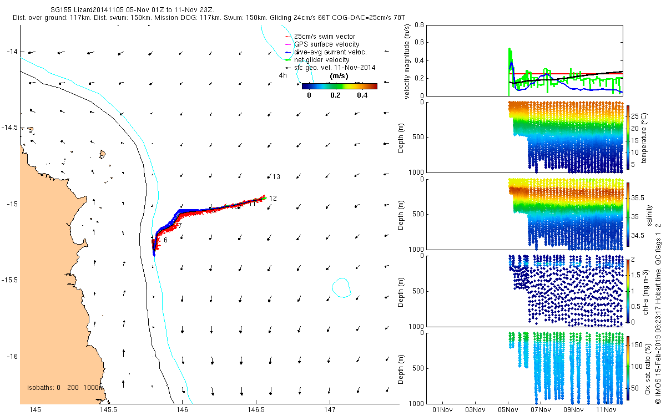Click the 'isobaths: 0 200 1000m' note
Image resolution: width=666 pixels, height=416 pixels.
click(64, 388)
